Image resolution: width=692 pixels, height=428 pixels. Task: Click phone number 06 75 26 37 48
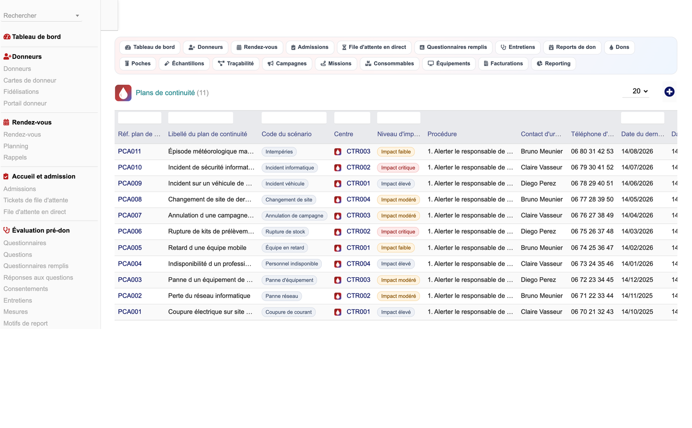pyautogui.click(x=592, y=231)
